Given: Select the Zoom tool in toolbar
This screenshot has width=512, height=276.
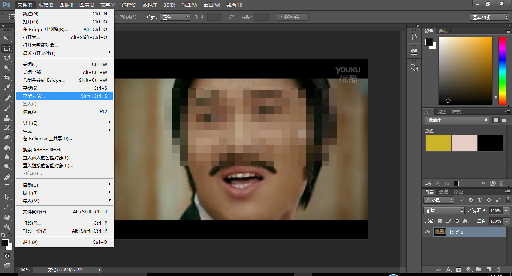Looking at the screenshot, I should (7, 227).
